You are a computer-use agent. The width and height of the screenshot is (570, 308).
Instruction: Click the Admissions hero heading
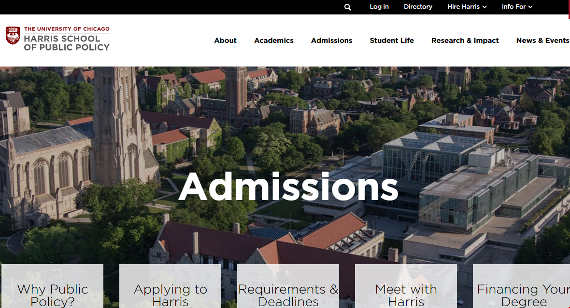click(x=288, y=187)
